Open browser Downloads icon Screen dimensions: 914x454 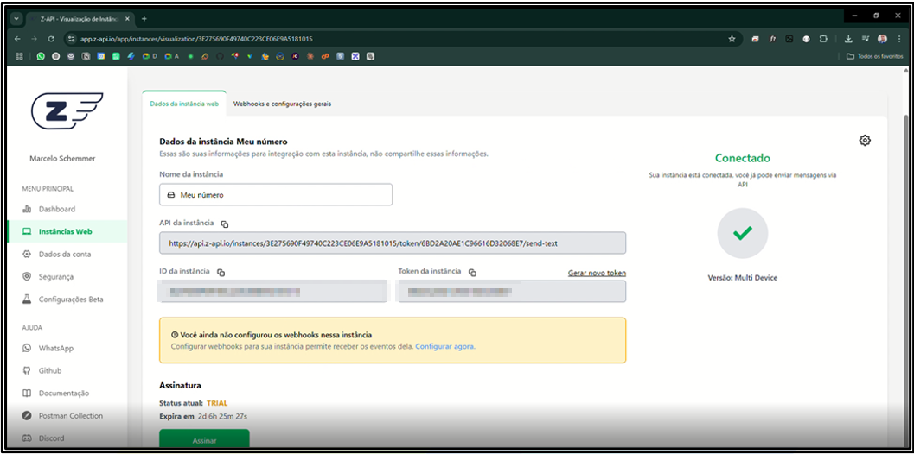[849, 39]
